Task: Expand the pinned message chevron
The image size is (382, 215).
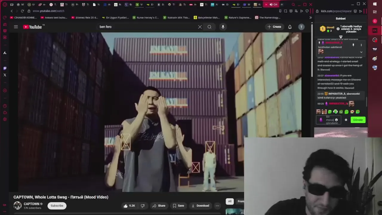Action: pos(361,52)
